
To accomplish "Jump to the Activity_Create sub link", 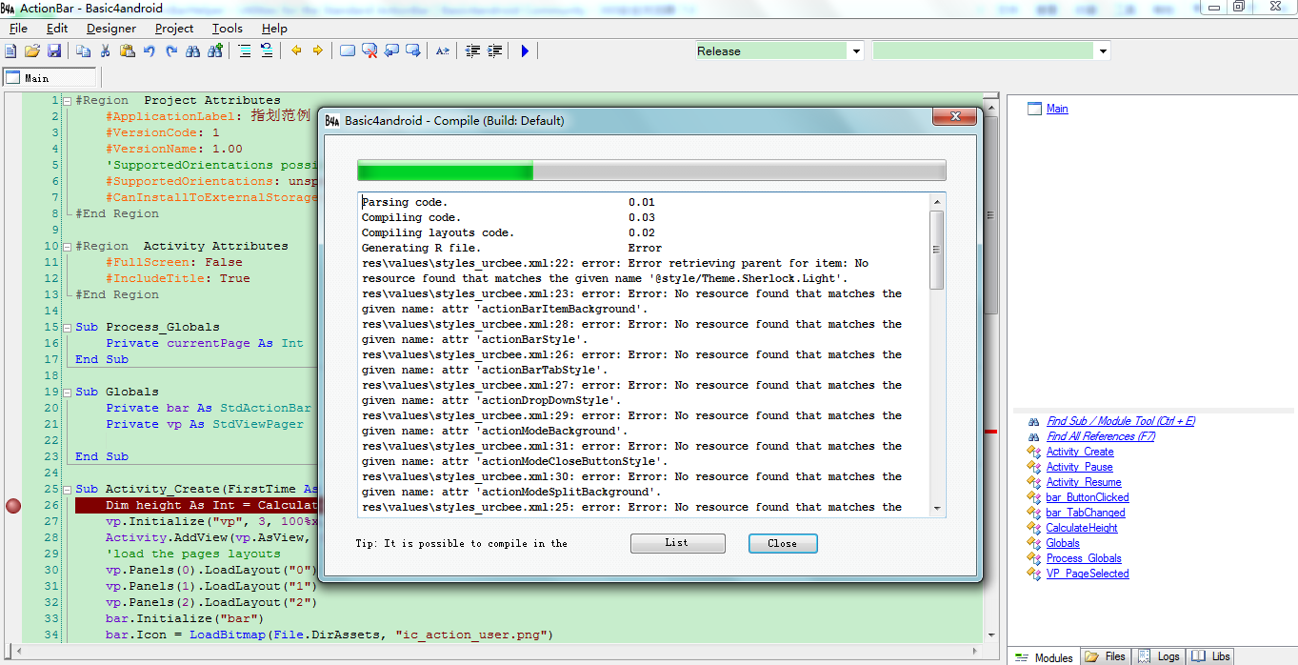I will point(1079,452).
